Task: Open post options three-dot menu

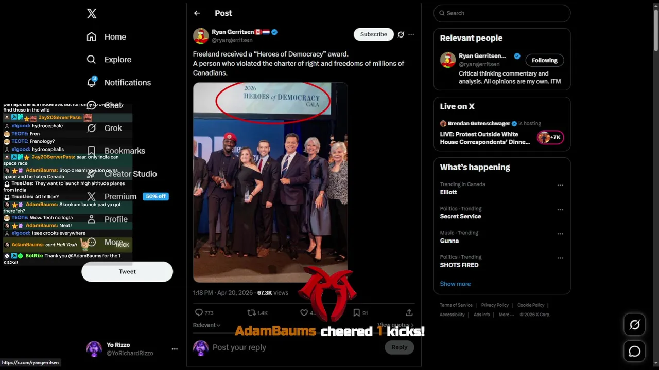Action: coord(411,34)
